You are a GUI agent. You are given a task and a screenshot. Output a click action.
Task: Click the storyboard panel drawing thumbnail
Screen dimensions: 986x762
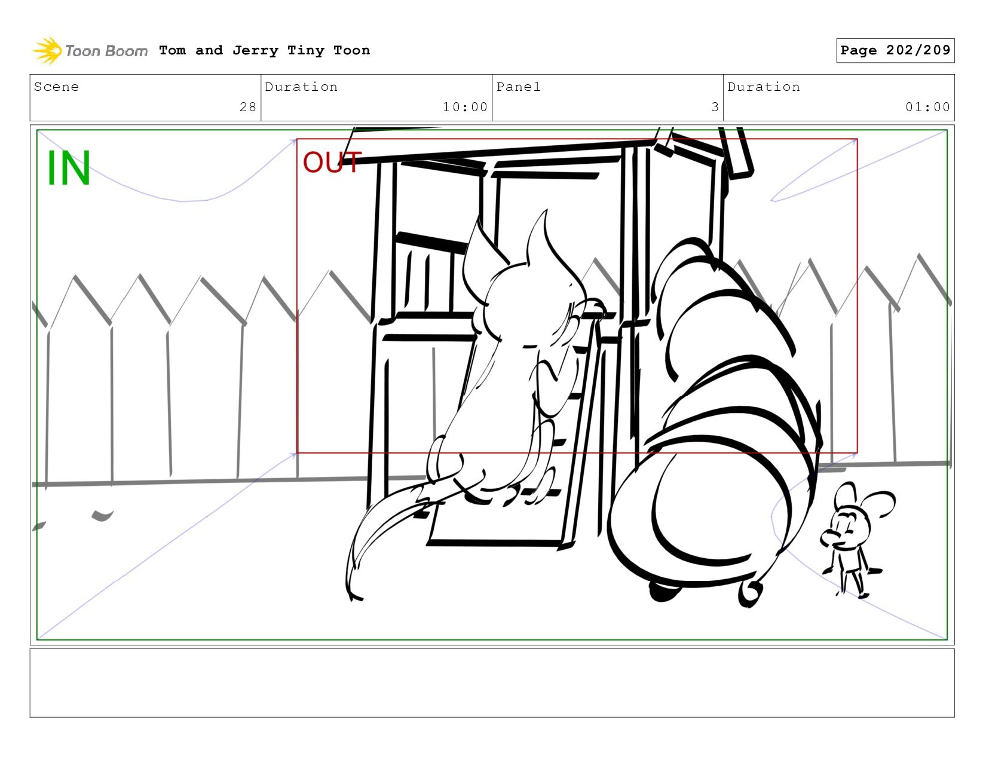492,385
